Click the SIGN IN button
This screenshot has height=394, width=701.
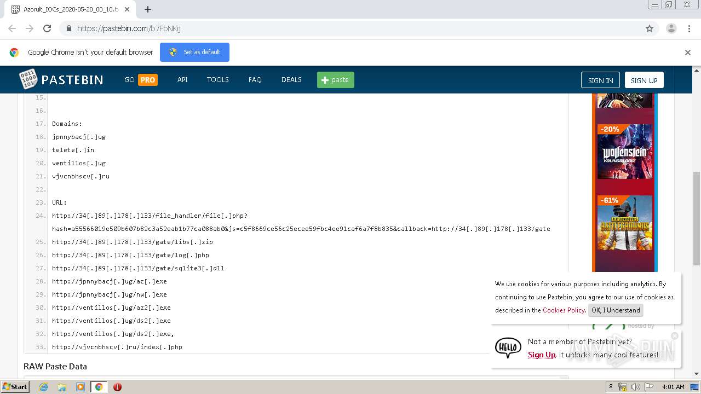point(600,80)
